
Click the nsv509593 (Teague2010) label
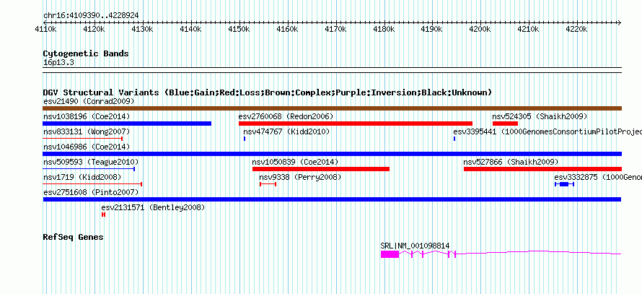click(91, 162)
